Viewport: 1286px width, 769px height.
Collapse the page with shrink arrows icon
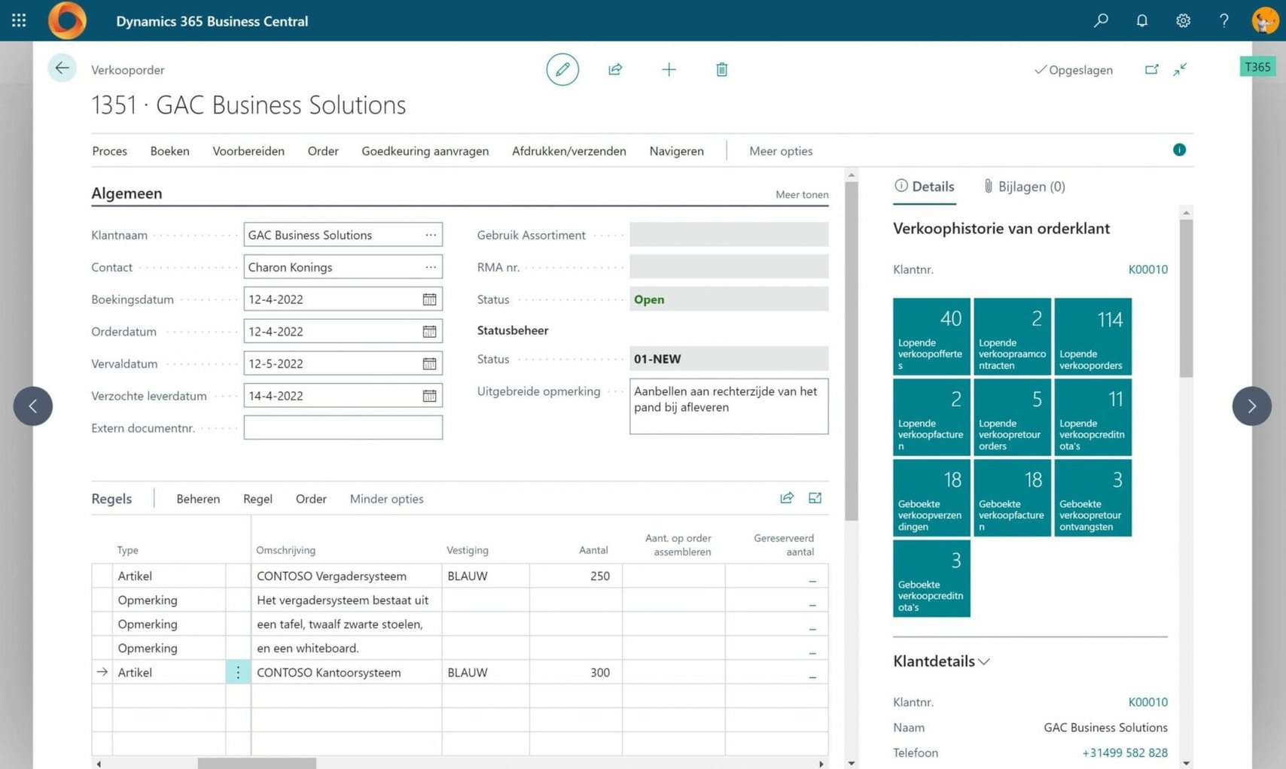[1180, 69]
